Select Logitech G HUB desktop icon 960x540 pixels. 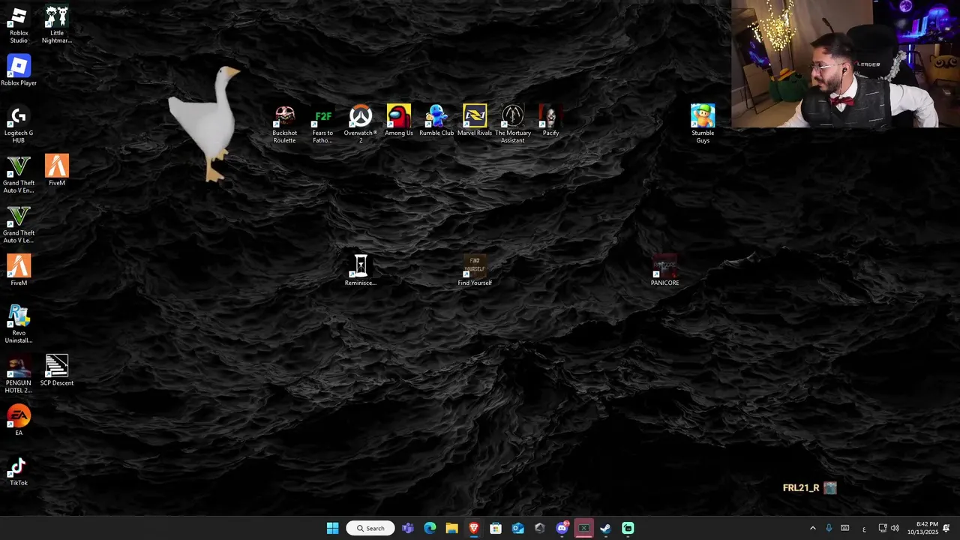point(19,124)
